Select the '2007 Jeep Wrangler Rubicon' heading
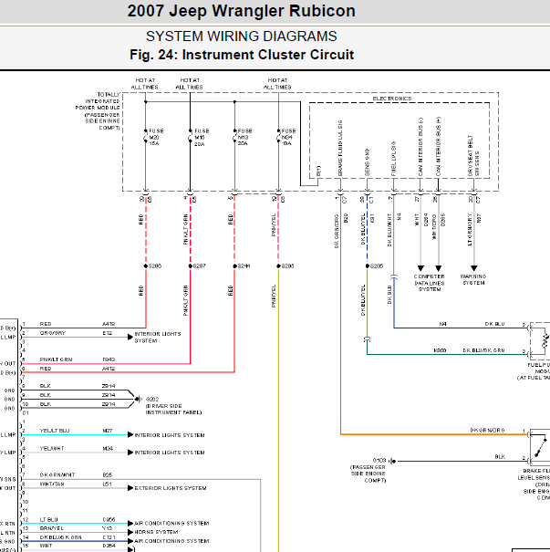This screenshot has height=552, width=550. tap(241, 11)
